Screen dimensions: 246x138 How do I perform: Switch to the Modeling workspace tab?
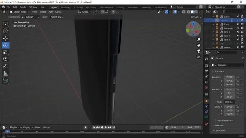tap(65, 8)
